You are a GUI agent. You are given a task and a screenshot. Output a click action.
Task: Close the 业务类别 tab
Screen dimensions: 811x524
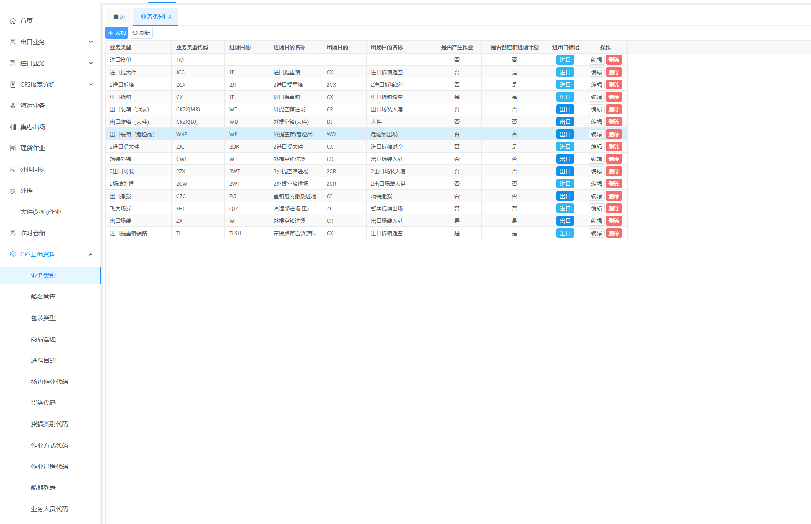(170, 17)
